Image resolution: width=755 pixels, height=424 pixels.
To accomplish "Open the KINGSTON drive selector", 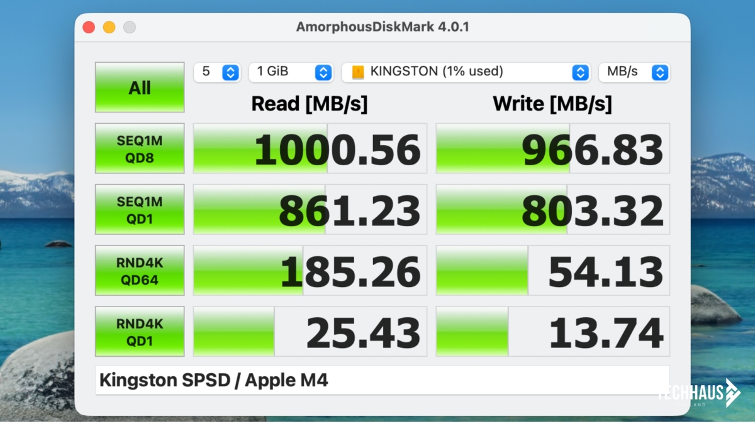I will [466, 72].
